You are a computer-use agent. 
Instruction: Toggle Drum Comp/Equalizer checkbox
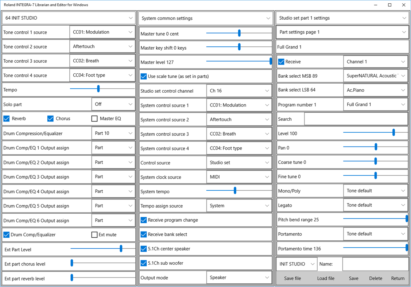[6, 234]
